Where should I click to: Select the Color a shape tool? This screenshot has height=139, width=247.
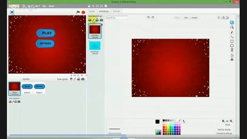(232, 55)
